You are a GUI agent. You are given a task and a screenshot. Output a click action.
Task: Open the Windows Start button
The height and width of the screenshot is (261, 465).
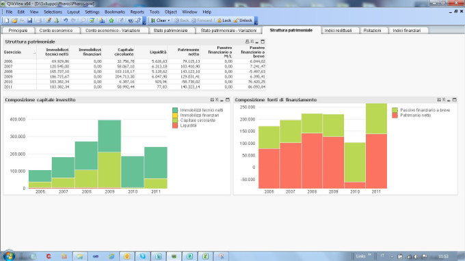coord(9,256)
